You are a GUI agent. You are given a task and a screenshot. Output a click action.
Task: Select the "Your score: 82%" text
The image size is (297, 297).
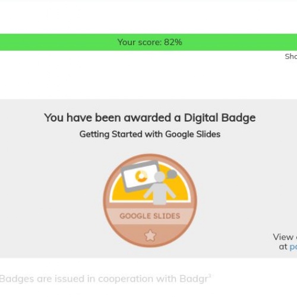pyautogui.click(x=150, y=42)
